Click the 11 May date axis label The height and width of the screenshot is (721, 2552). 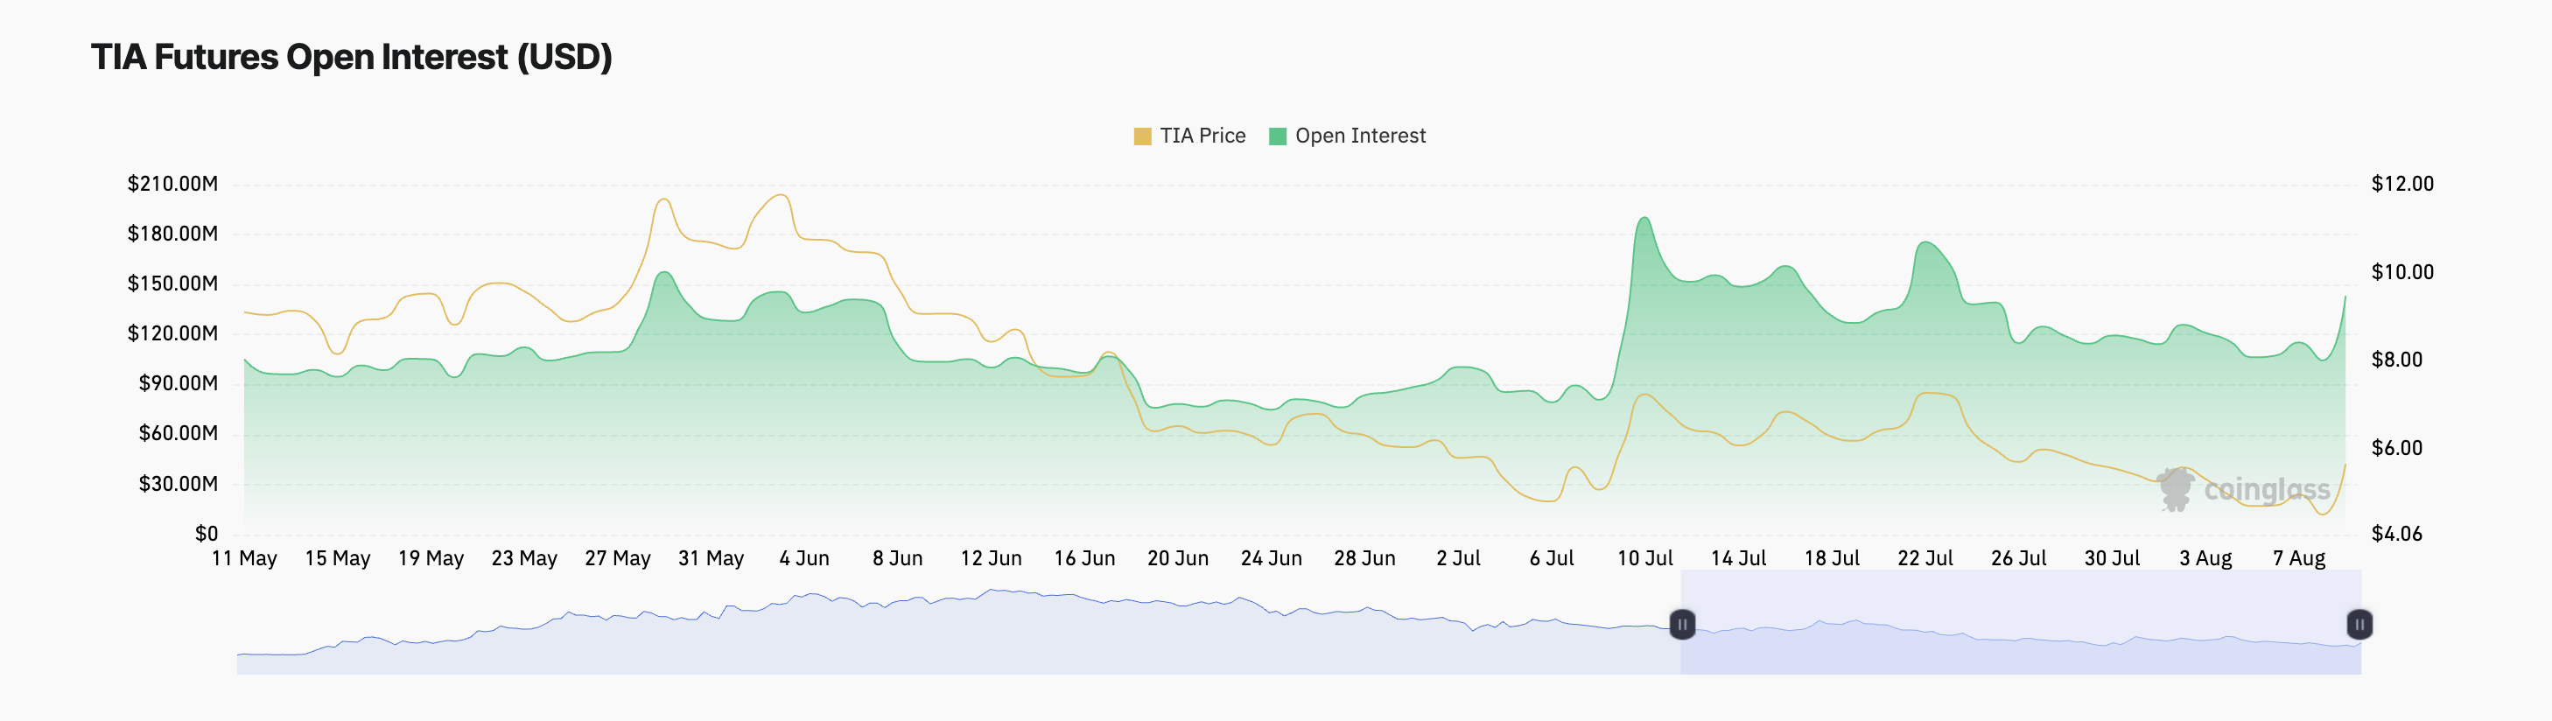click(243, 558)
